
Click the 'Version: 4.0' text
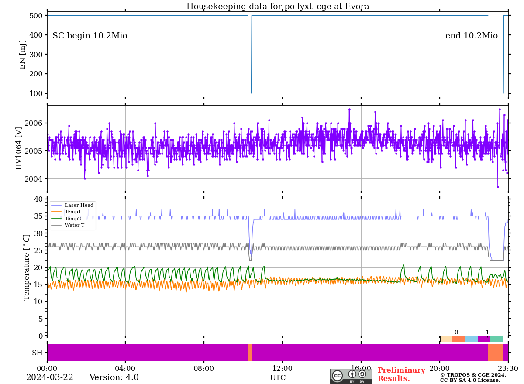114,377
